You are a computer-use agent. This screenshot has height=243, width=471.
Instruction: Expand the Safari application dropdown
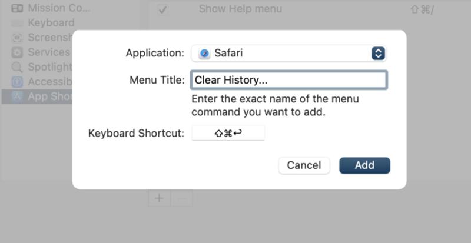tap(288, 54)
